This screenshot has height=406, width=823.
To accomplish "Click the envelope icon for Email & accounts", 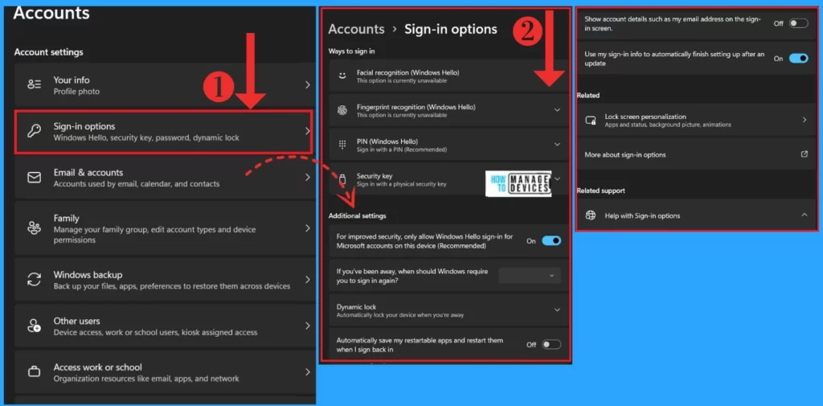I will 34,178.
